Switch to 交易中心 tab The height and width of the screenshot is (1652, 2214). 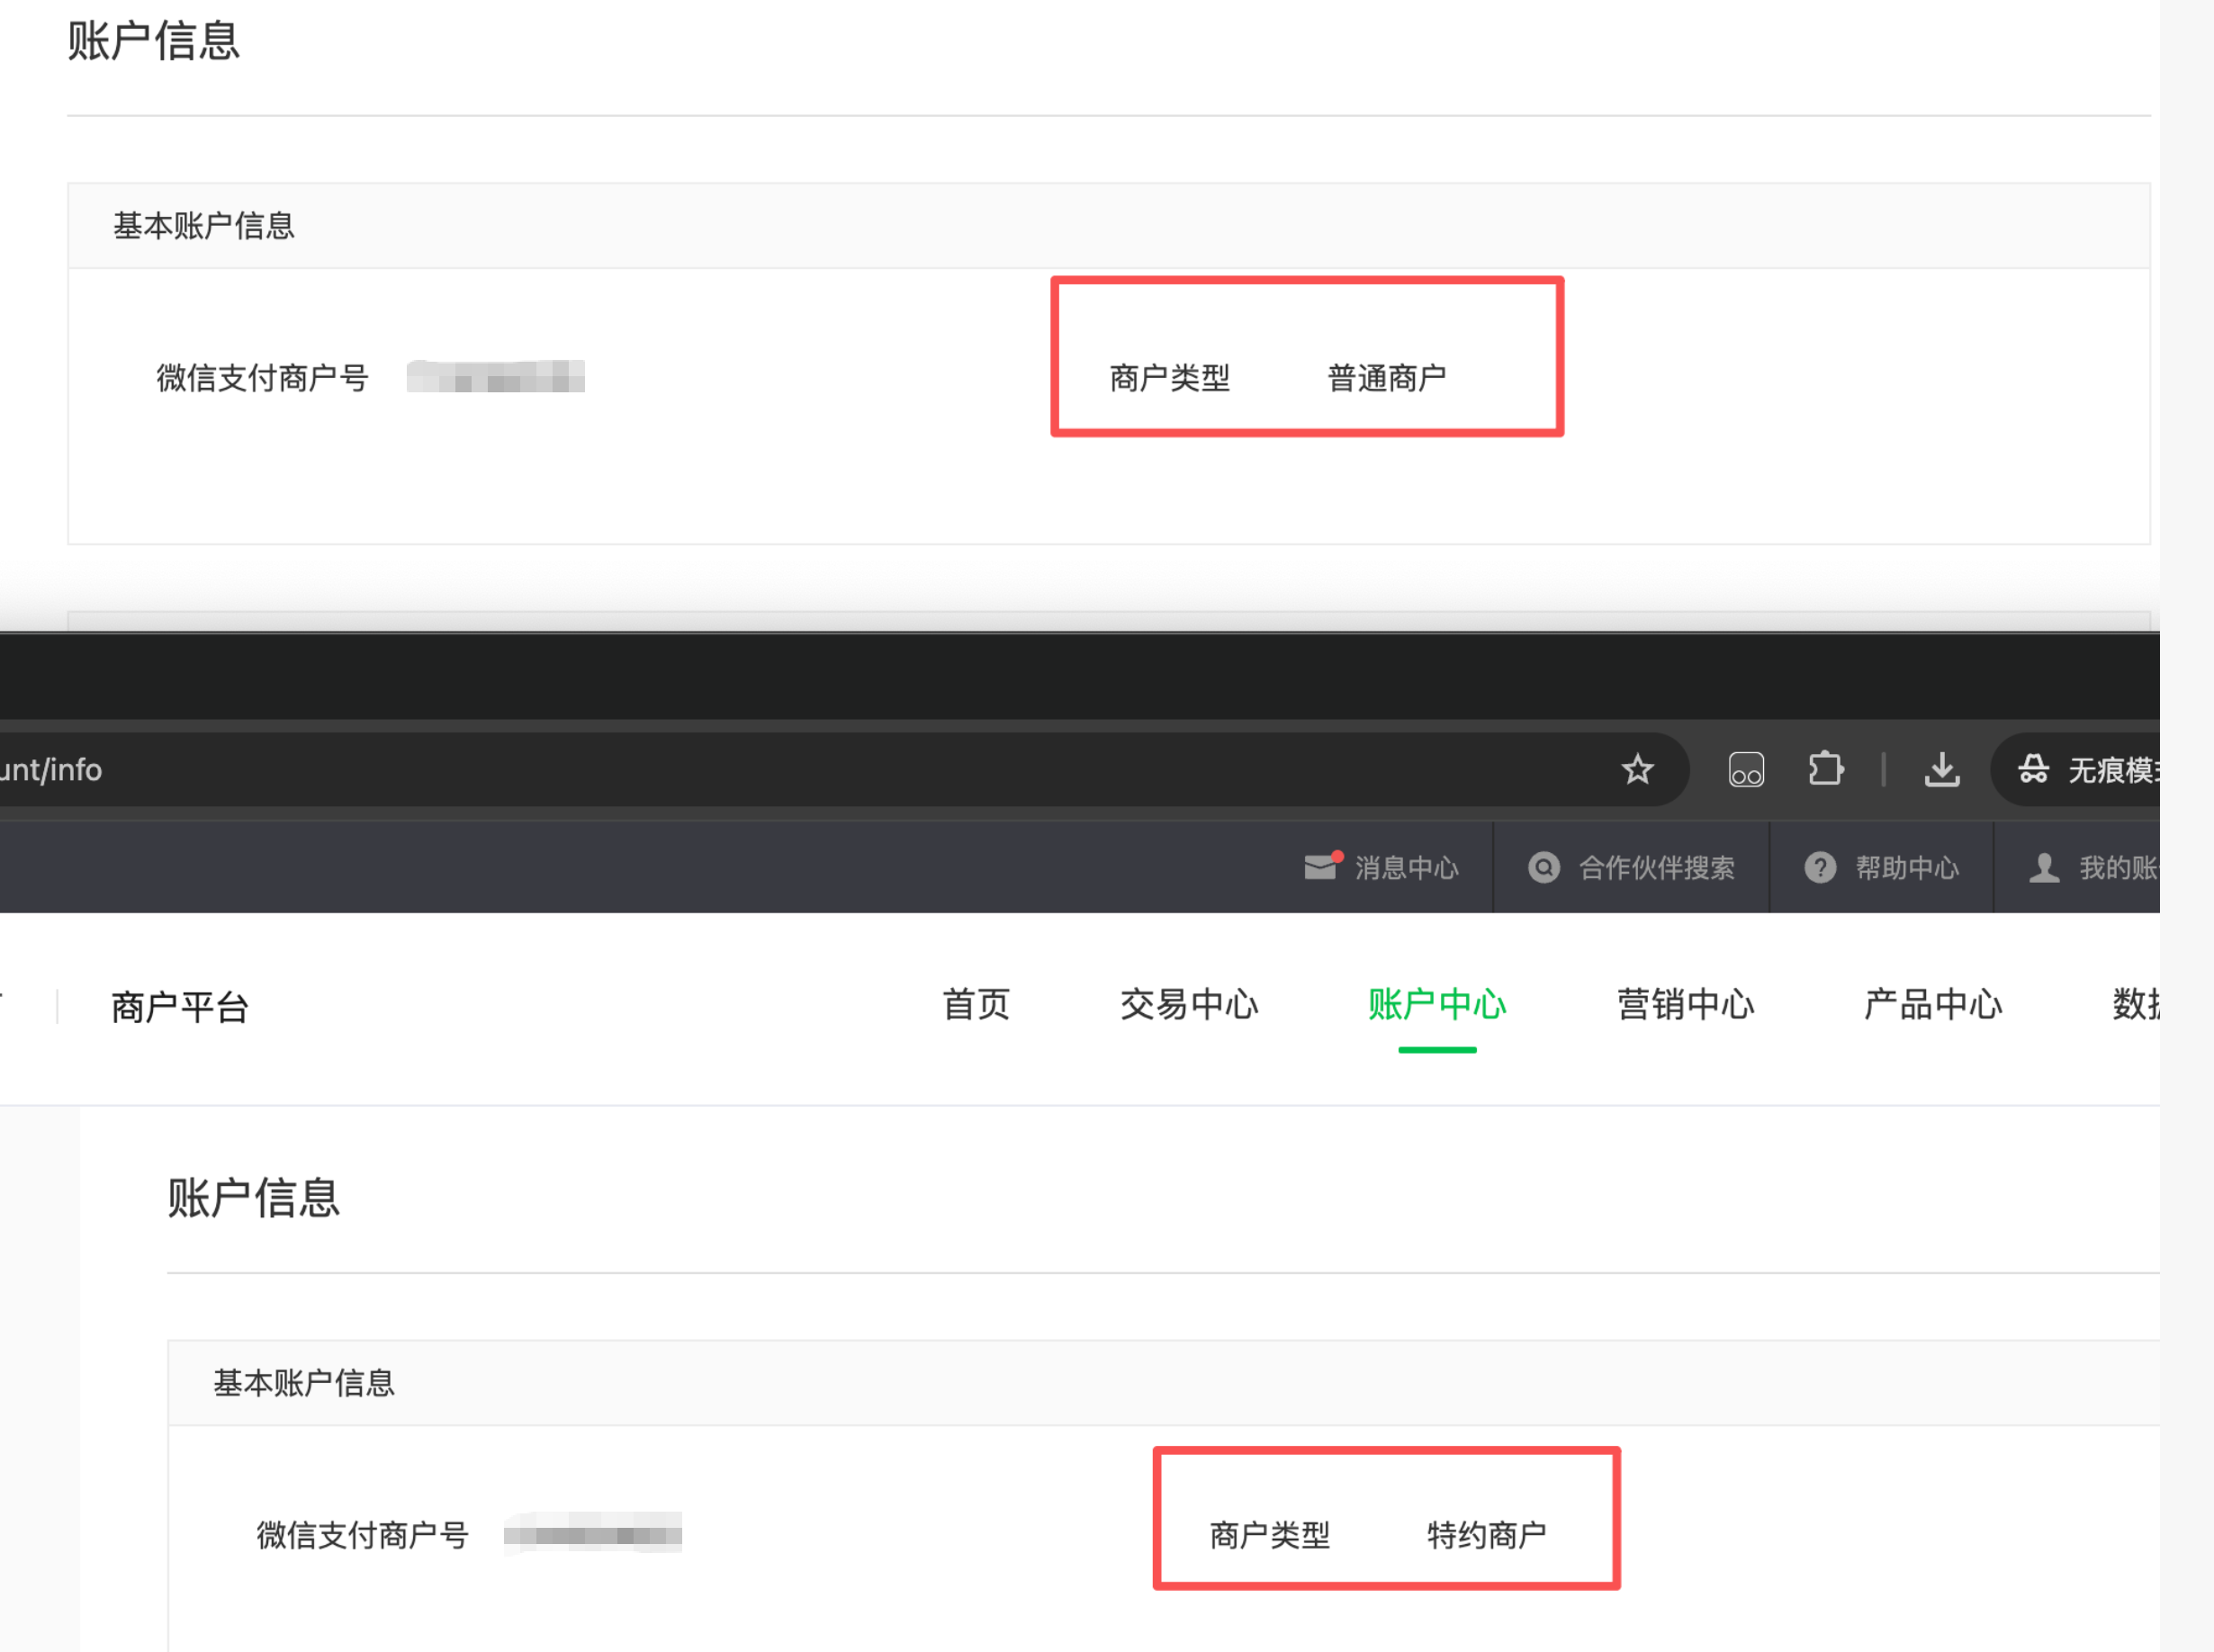point(1189,1004)
